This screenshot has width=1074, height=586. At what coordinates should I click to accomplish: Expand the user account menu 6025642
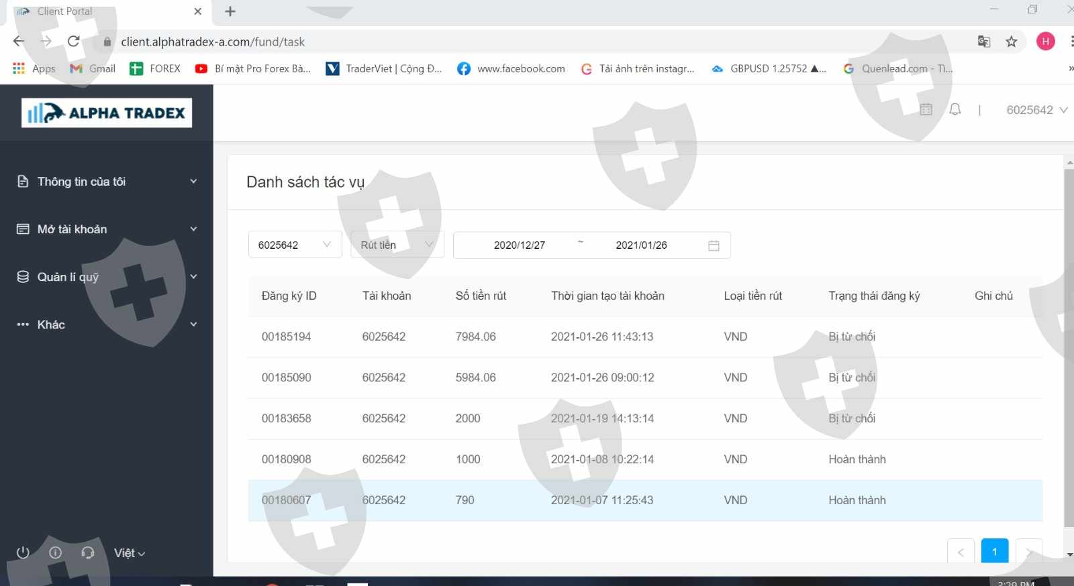point(1036,110)
